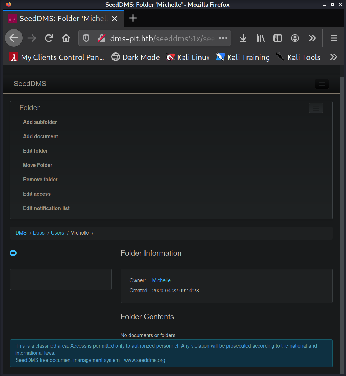Viewport: 346px width, 376px height.
Task: Click Michelle in the breadcrumb
Action: tap(80, 233)
